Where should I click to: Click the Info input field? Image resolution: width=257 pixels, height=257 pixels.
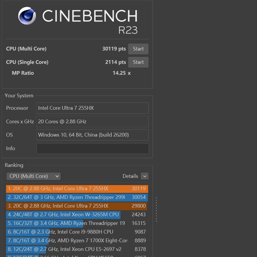[92, 148]
